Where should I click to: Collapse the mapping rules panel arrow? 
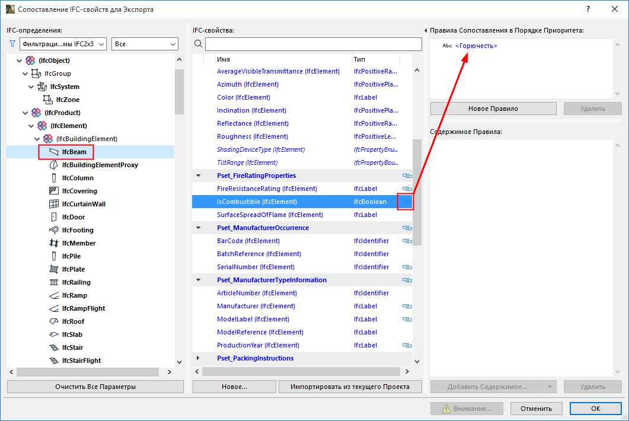pos(426,30)
